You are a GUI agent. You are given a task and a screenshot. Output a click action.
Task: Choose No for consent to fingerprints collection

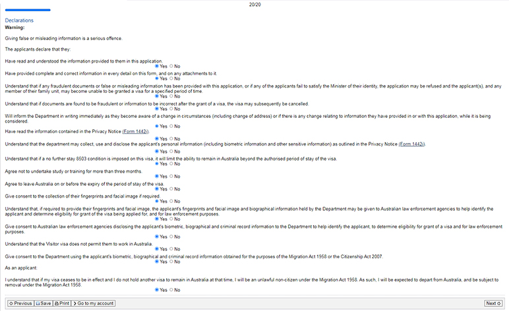tap(171, 202)
